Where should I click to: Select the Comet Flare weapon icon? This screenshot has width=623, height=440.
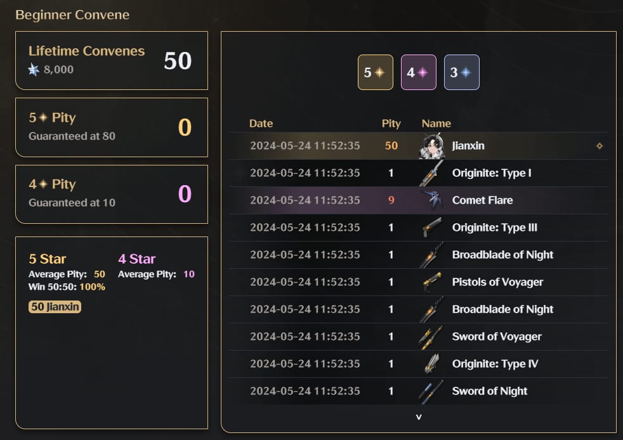point(431,200)
